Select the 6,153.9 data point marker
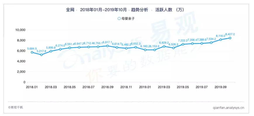This screenshot has width=254, height=116. [x=155, y=50]
